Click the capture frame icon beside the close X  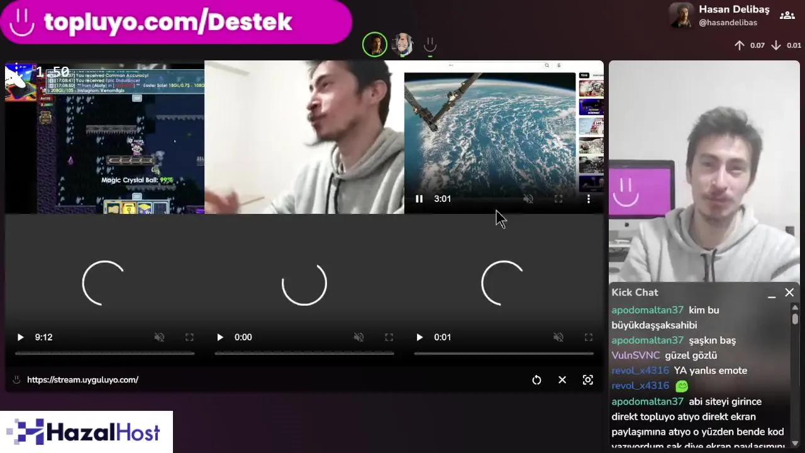[588, 380]
